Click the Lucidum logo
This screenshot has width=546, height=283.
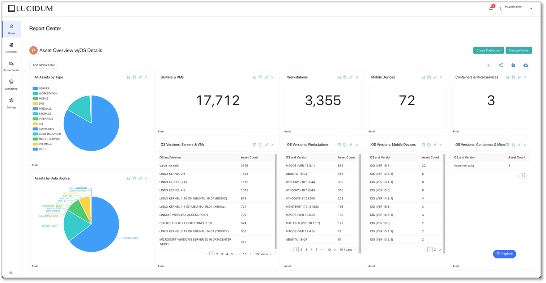click(x=30, y=8)
